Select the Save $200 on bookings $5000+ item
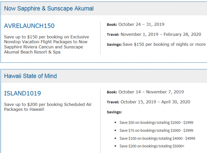207x153 pixels. 152,146
